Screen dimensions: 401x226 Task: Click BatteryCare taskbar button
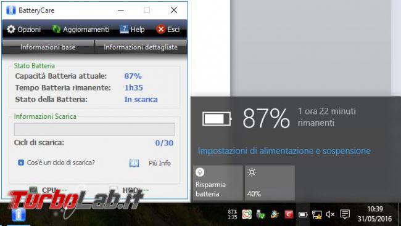coord(19,214)
